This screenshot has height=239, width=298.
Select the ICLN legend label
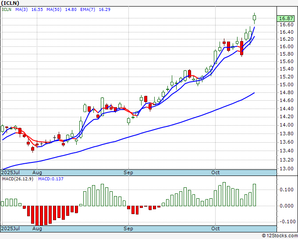click(x=7, y=10)
